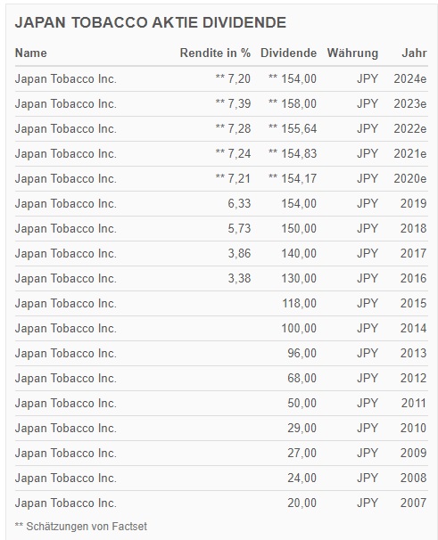
Task: Select the dividend value '96,00'
Action: [x=302, y=354]
